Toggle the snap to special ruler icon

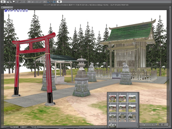click(x=52, y=2)
